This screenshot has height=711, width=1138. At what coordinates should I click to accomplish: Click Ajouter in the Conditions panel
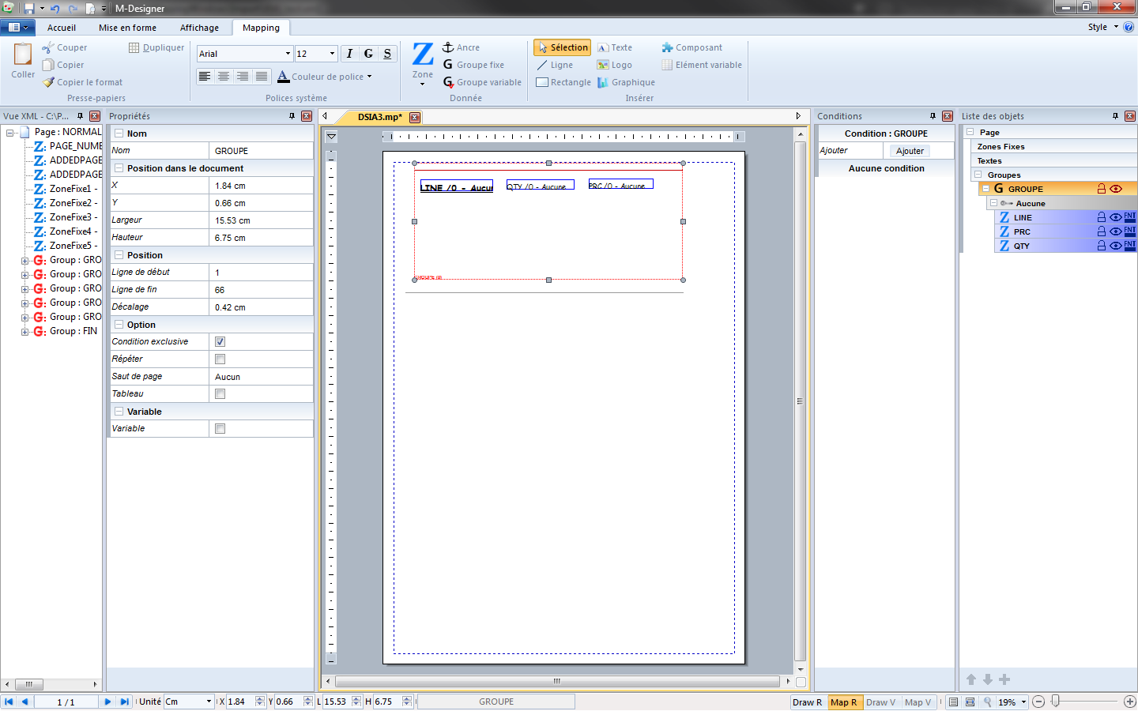click(909, 150)
